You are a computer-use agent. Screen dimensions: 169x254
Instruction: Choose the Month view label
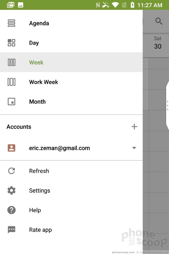[x=37, y=102]
